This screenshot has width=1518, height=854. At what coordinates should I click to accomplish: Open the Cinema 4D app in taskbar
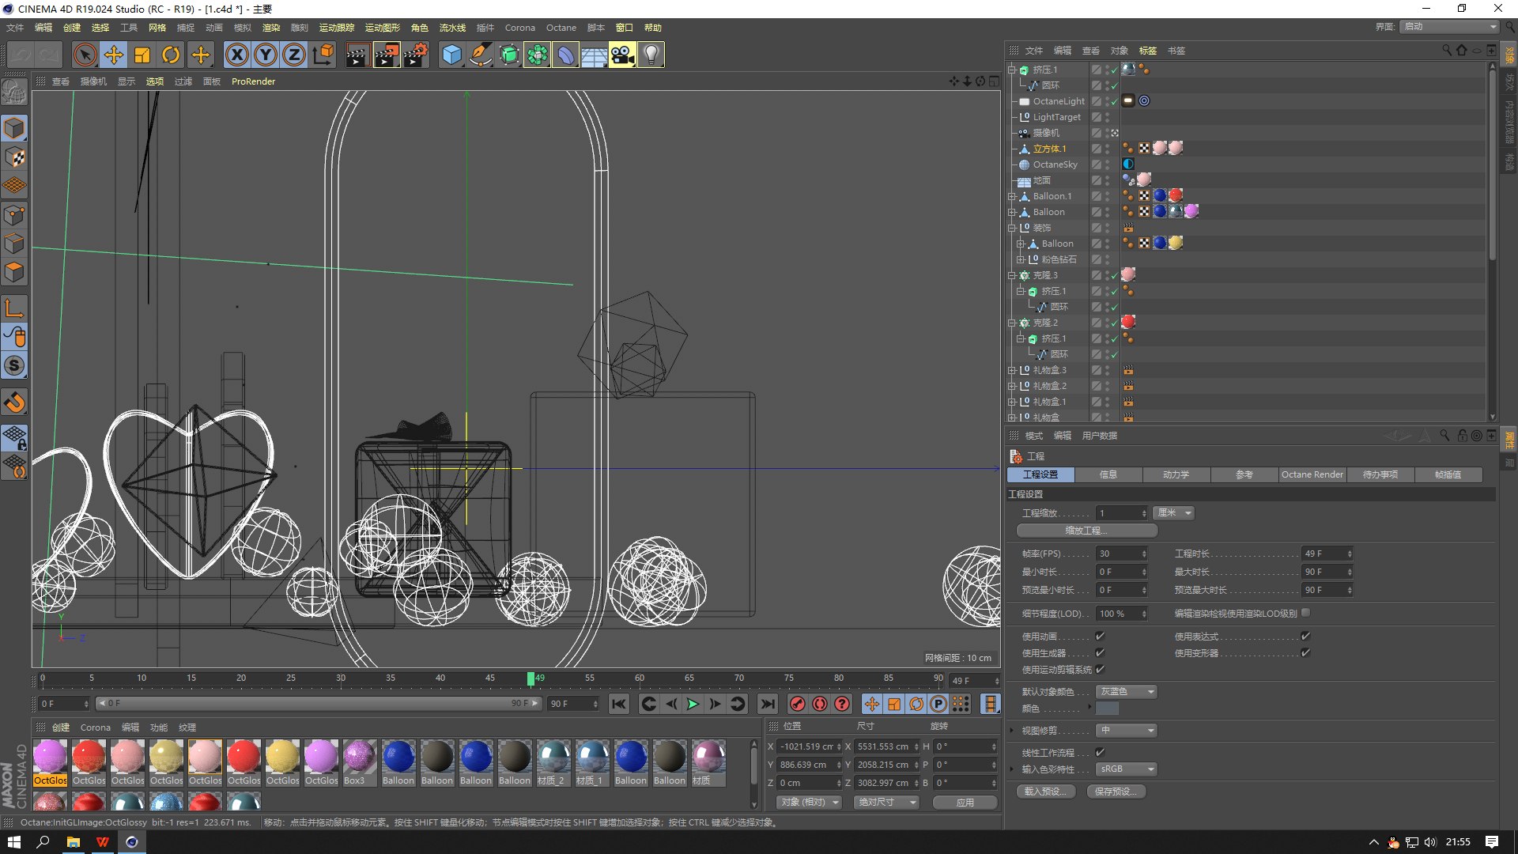[132, 841]
